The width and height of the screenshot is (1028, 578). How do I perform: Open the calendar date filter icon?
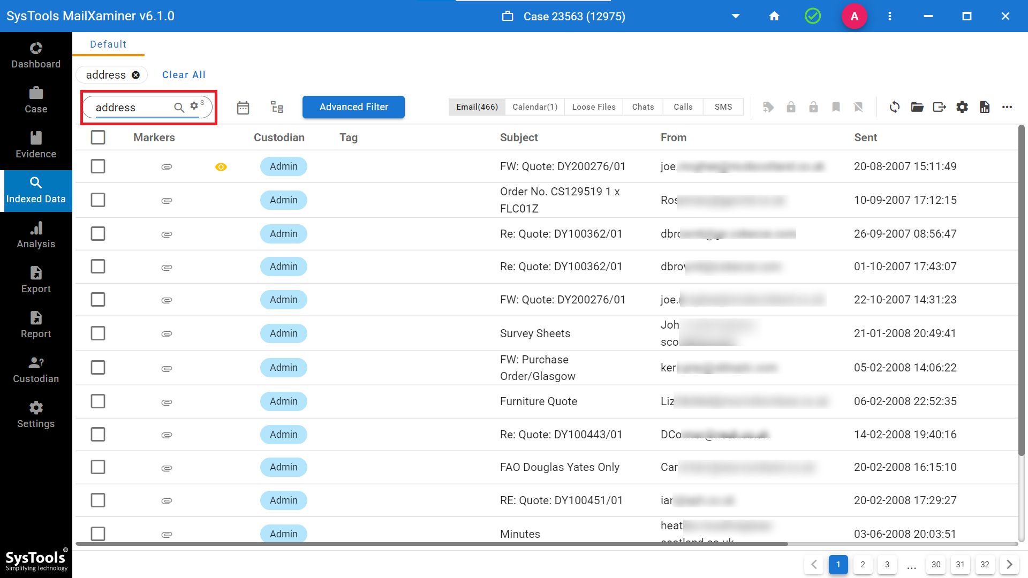[243, 108]
